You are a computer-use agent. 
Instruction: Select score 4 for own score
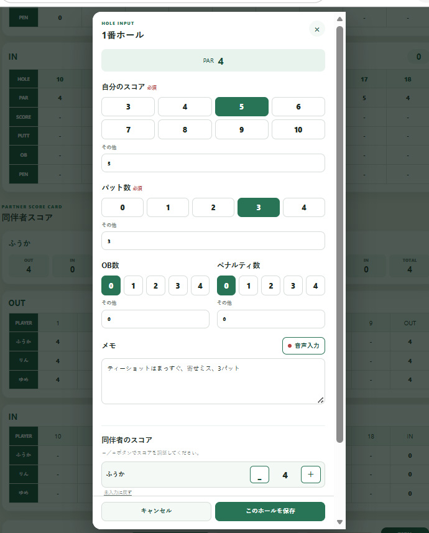pyautogui.click(x=185, y=107)
